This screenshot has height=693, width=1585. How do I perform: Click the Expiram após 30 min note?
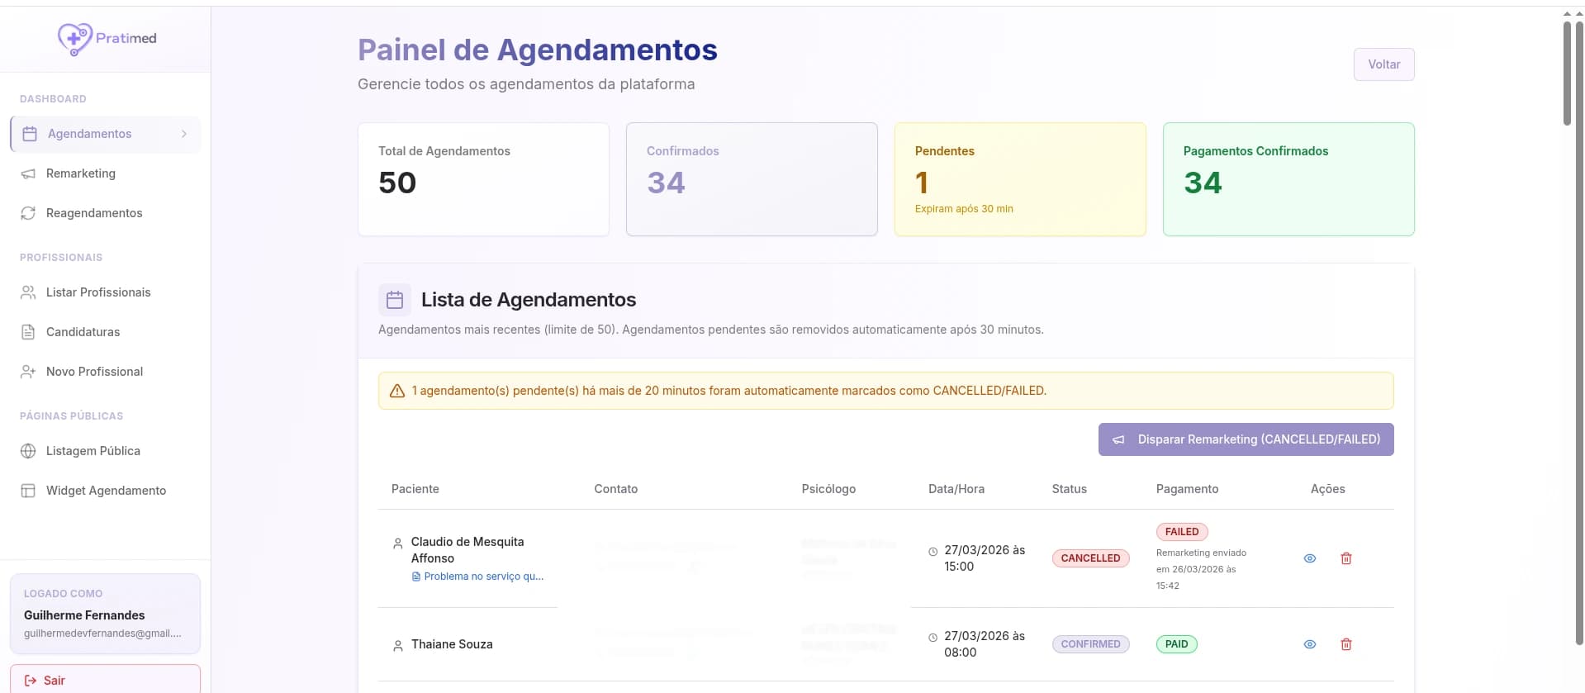964,209
